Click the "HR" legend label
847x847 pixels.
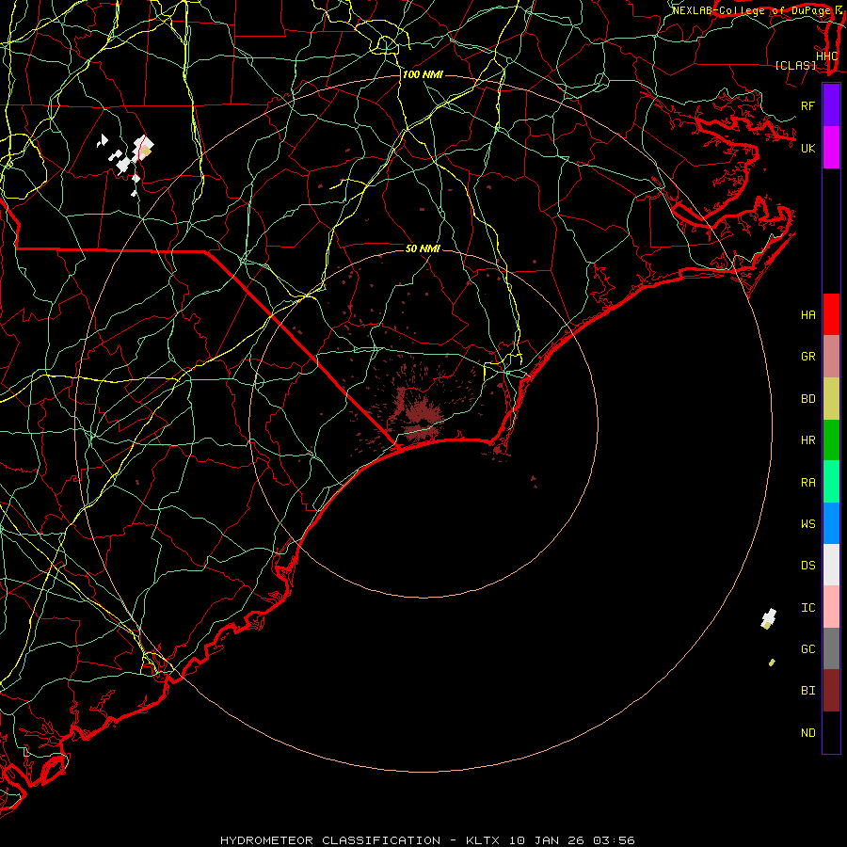tap(807, 440)
